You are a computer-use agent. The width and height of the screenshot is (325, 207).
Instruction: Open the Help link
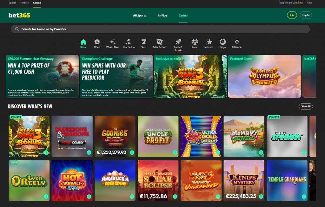[309, 3]
